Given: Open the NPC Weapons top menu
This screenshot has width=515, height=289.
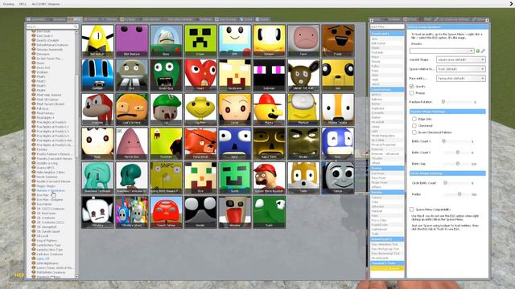Looking at the screenshot, I should click(46, 4).
